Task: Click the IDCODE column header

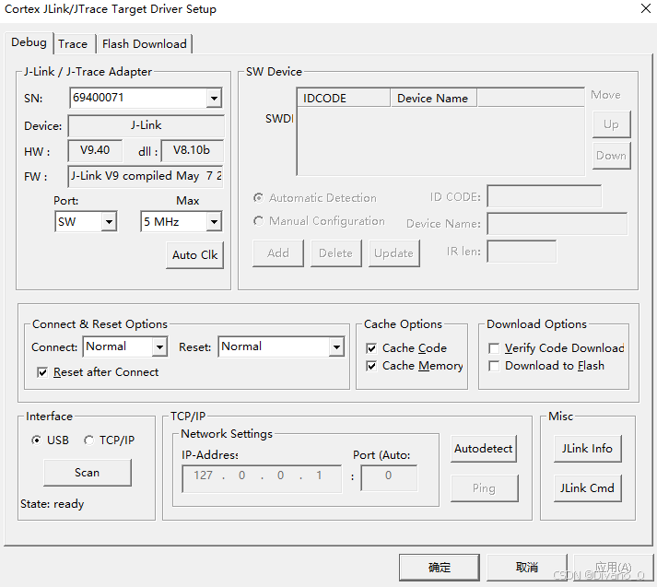Action: tap(344, 98)
